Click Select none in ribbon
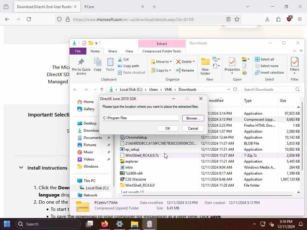 (x=267, y=66)
